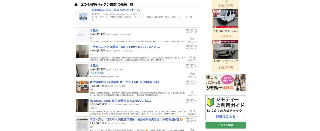Click the 6,400円 refrigerator thumbnail photo
Viewport: 320px width, 131px height.
pos(82,70)
